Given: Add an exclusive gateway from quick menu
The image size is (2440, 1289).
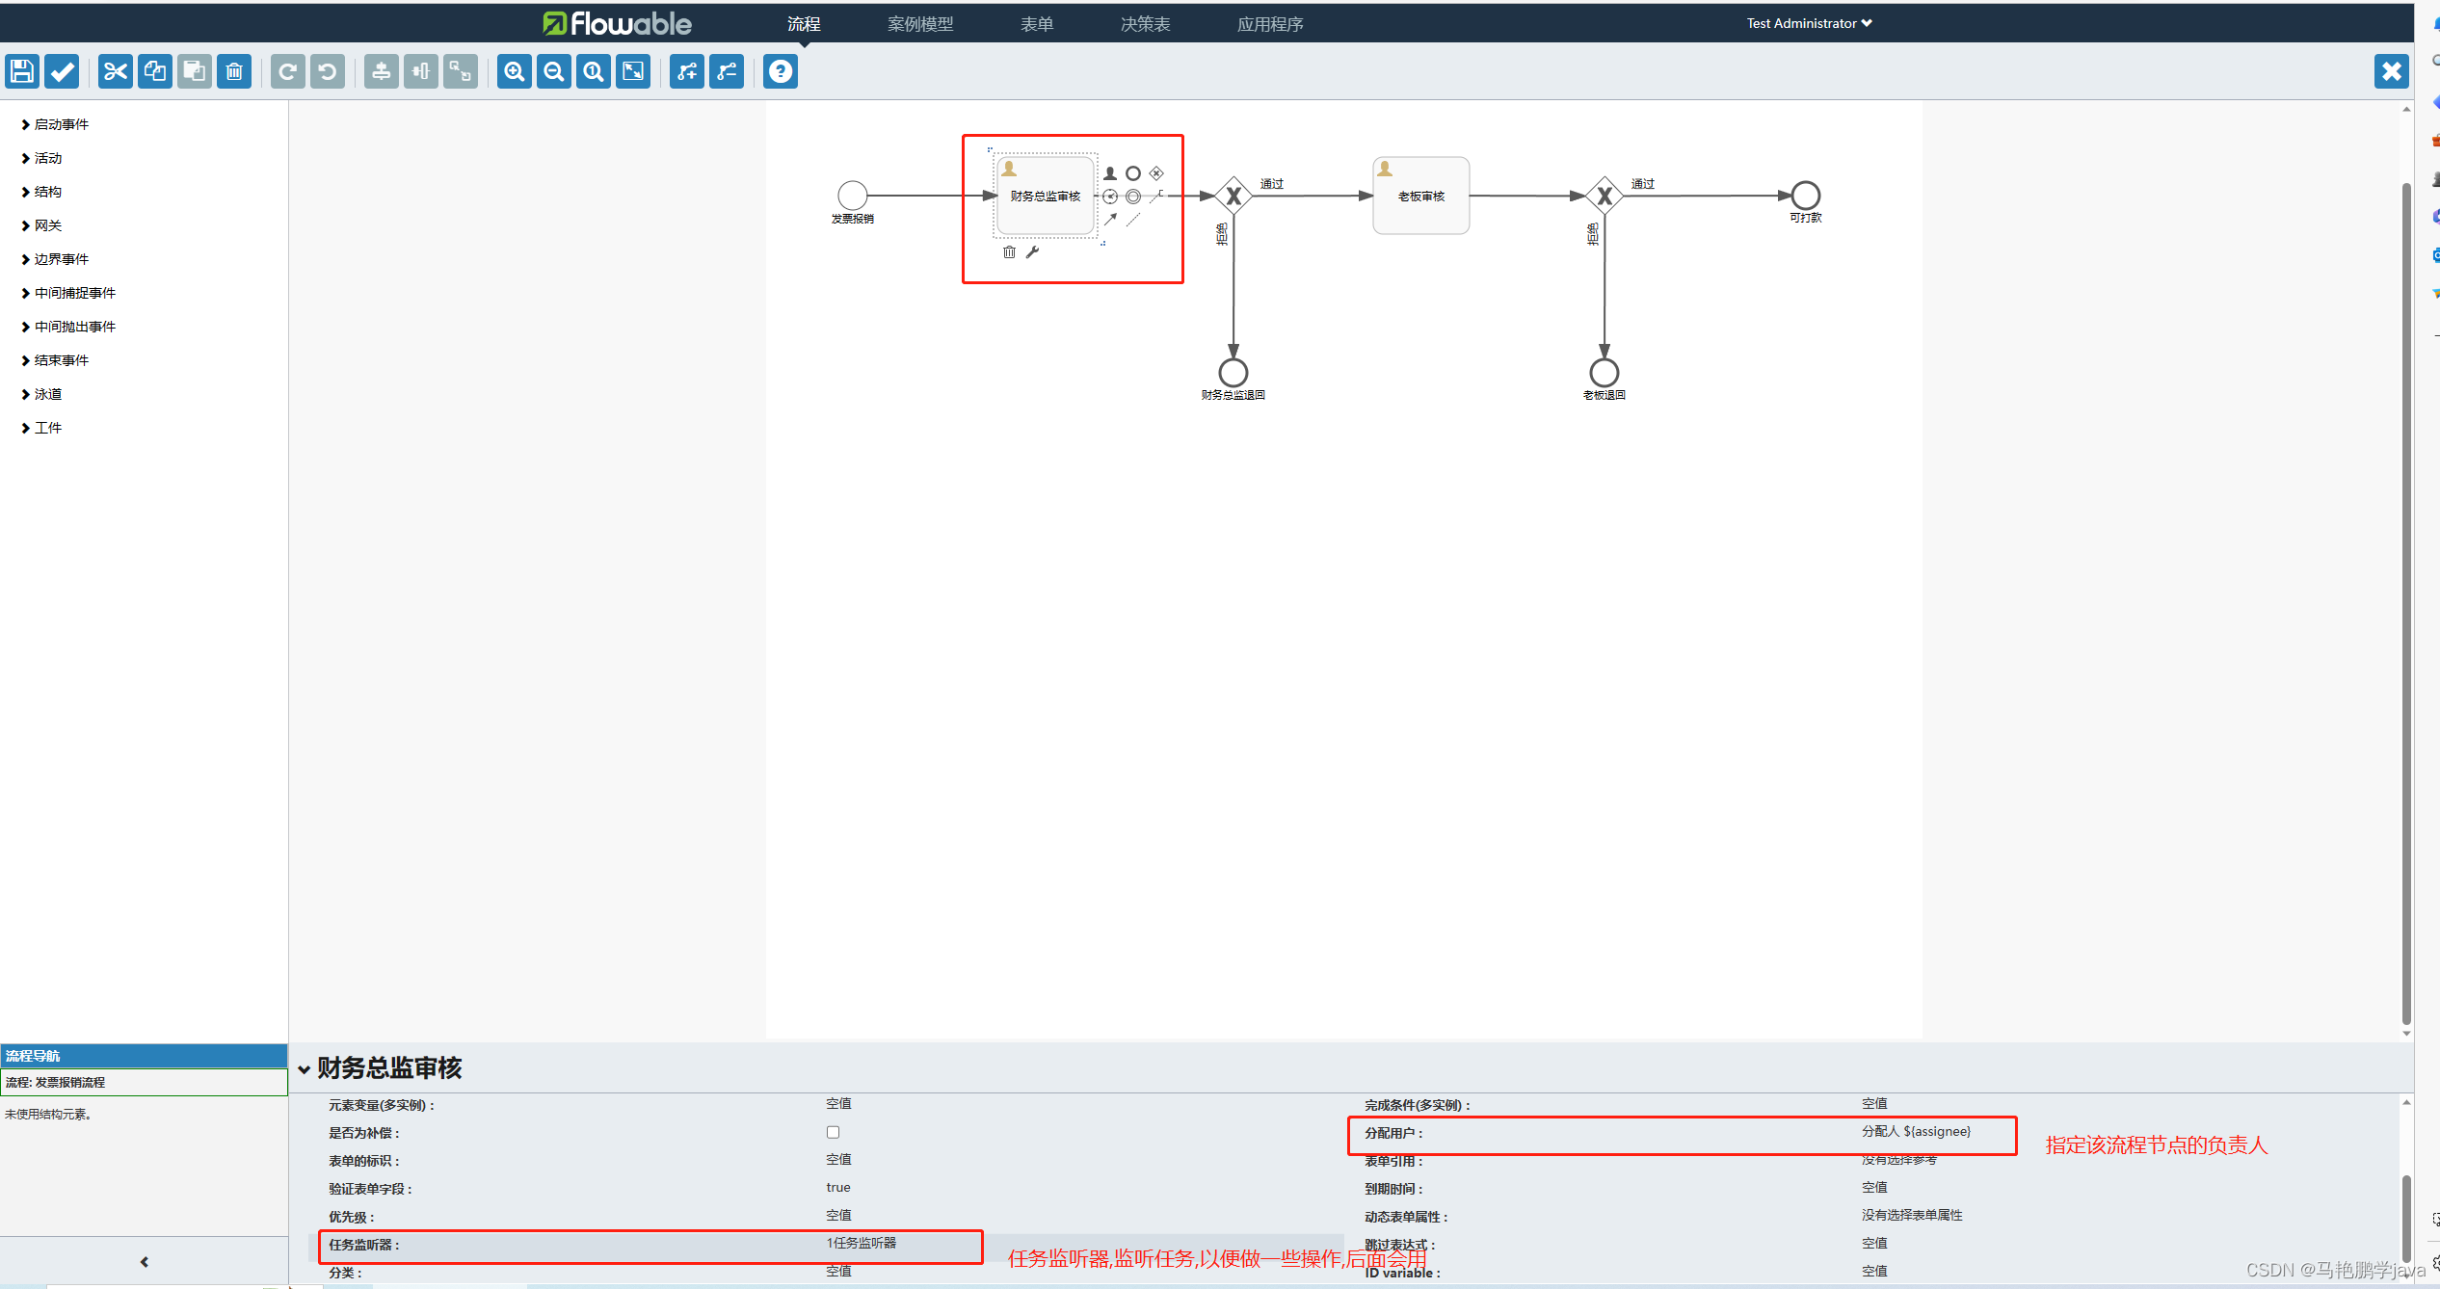Looking at the screenshot, I should 1156,173.
